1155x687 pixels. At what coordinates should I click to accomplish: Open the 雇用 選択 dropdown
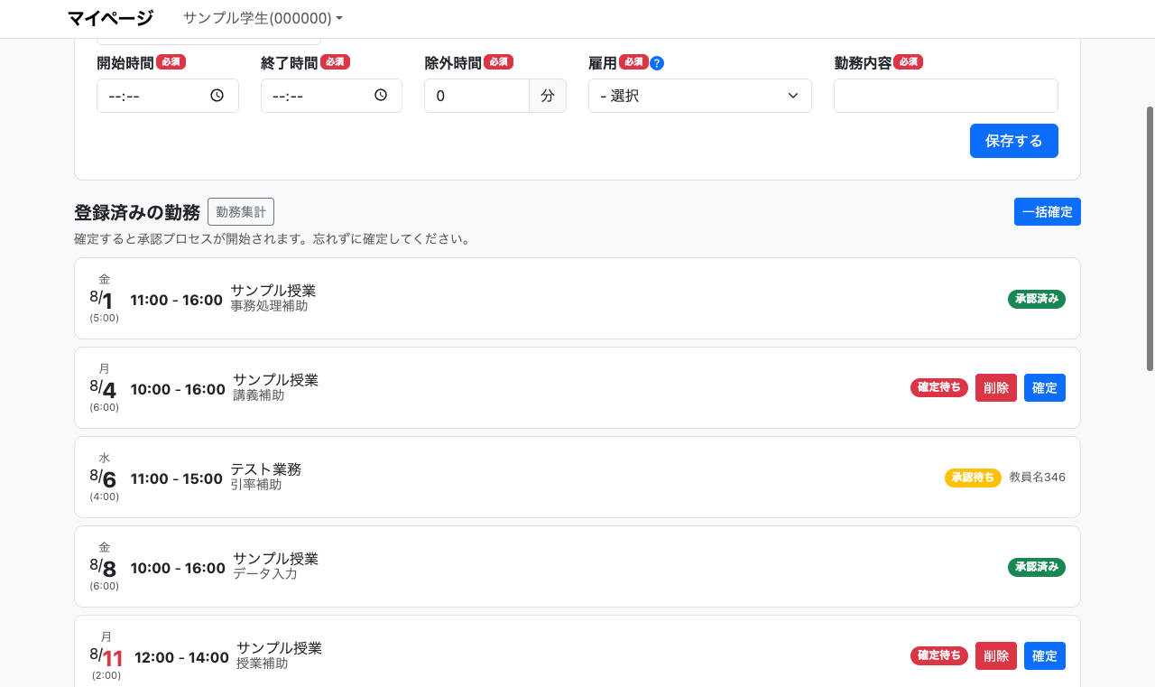coord(700,96)
